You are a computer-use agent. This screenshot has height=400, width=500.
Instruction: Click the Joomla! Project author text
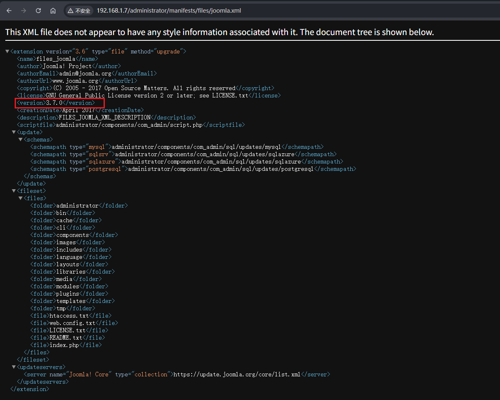coord(68,66)
